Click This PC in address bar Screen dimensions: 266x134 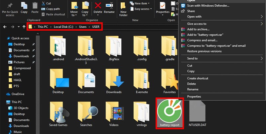tap(43, 27)
